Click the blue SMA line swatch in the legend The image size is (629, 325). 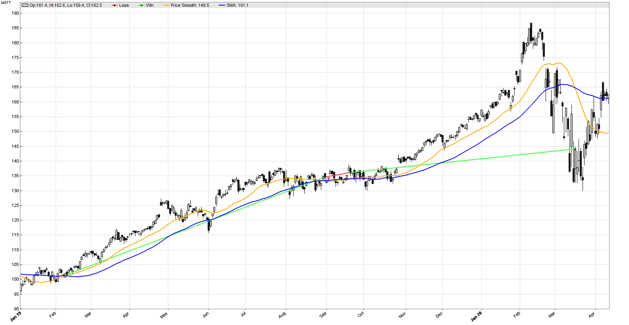pyautogui.click(x=222, y=6)
